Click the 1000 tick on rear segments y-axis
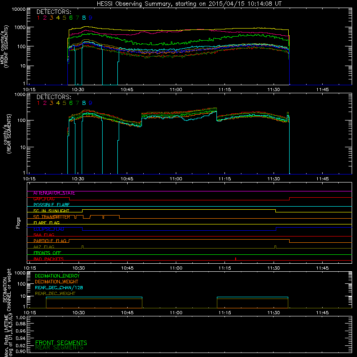The width and height of the screenshot is (357, 357). [x=20, y=94]
